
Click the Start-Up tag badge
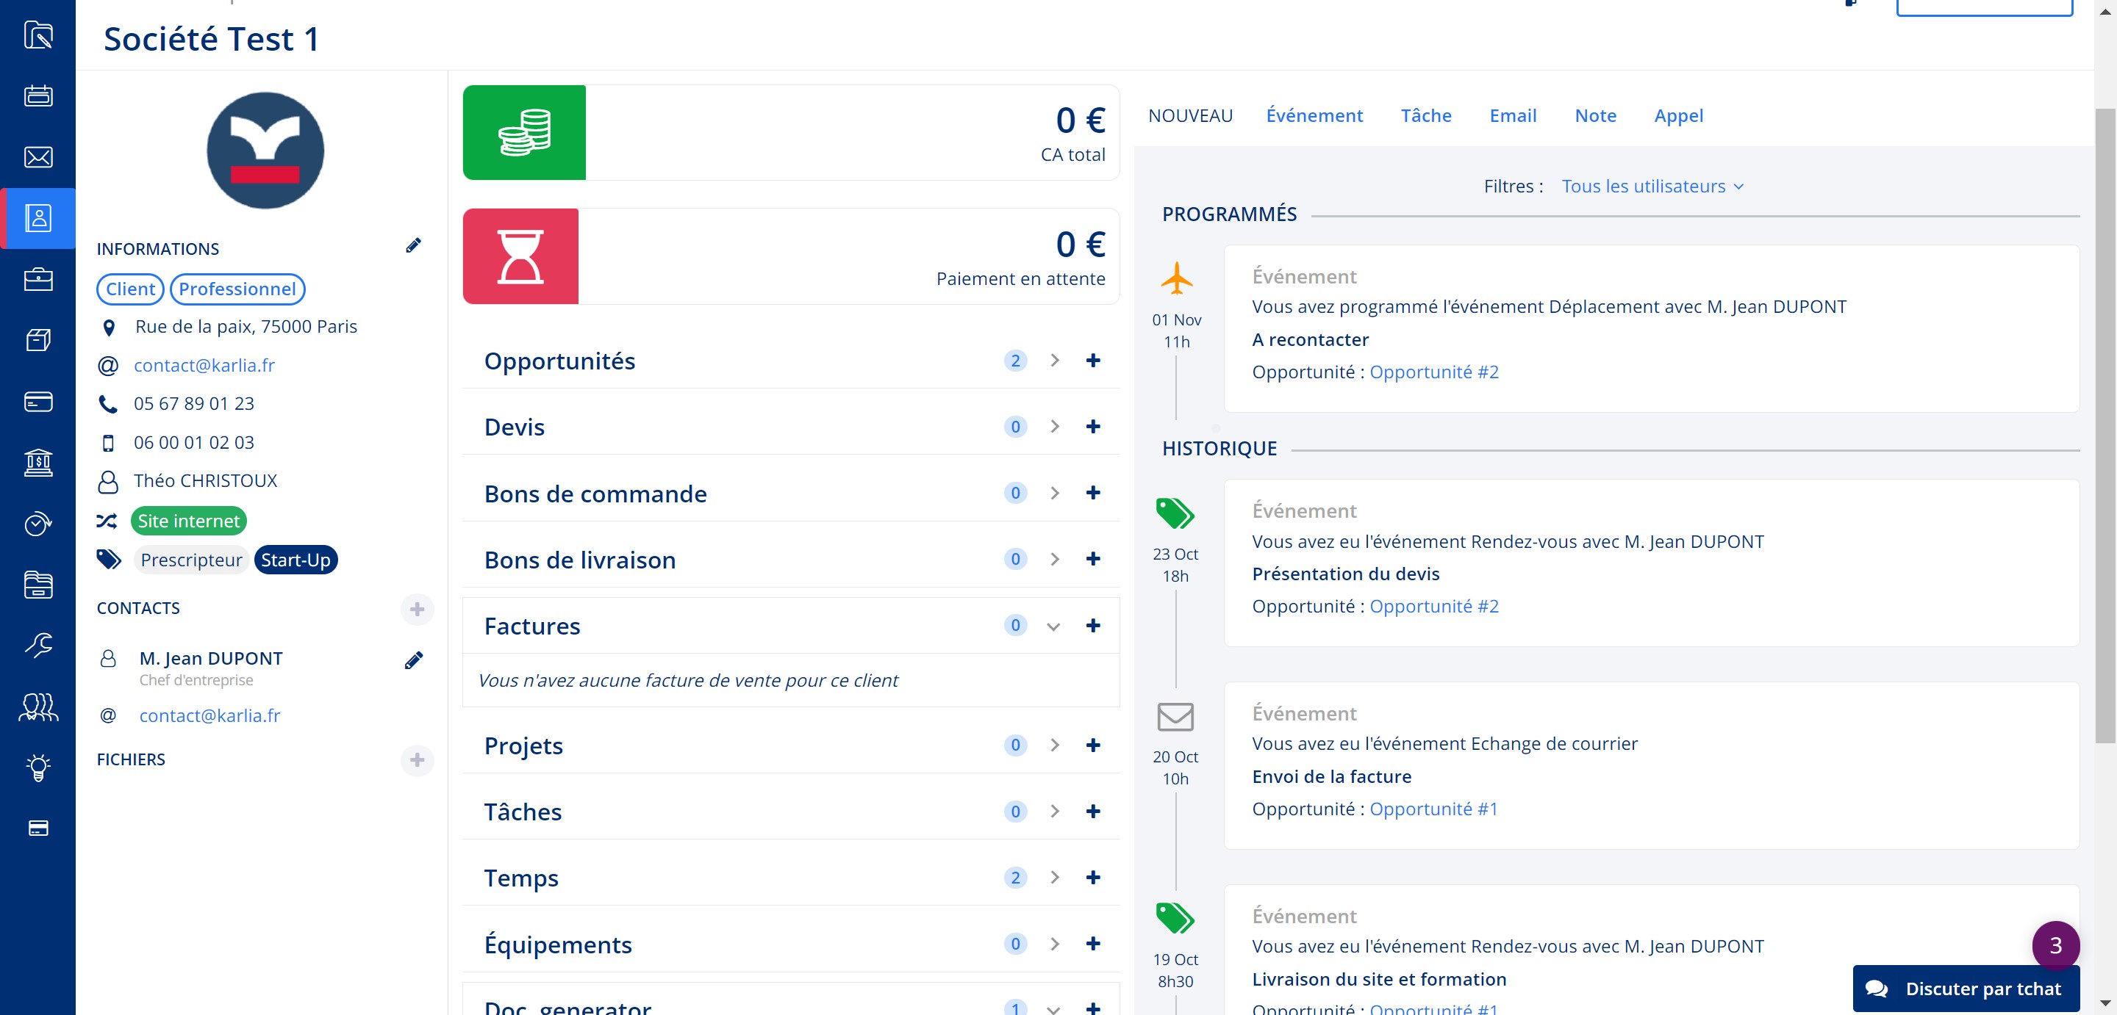[295, 560]
